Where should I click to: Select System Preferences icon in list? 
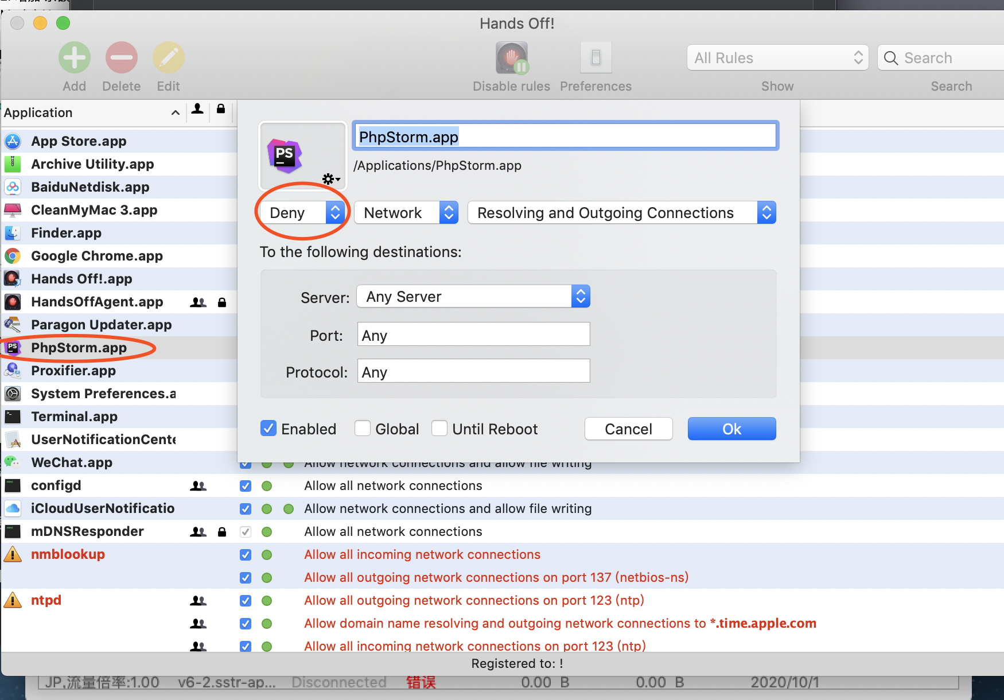click(13, 394)
